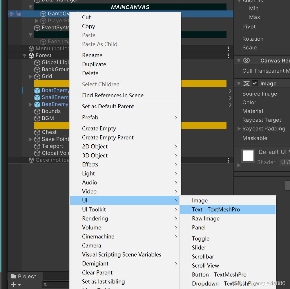The height and width of the screenshot is (289, 290).
Task: Select Panel in UI submenu
Action: [228, 227]
